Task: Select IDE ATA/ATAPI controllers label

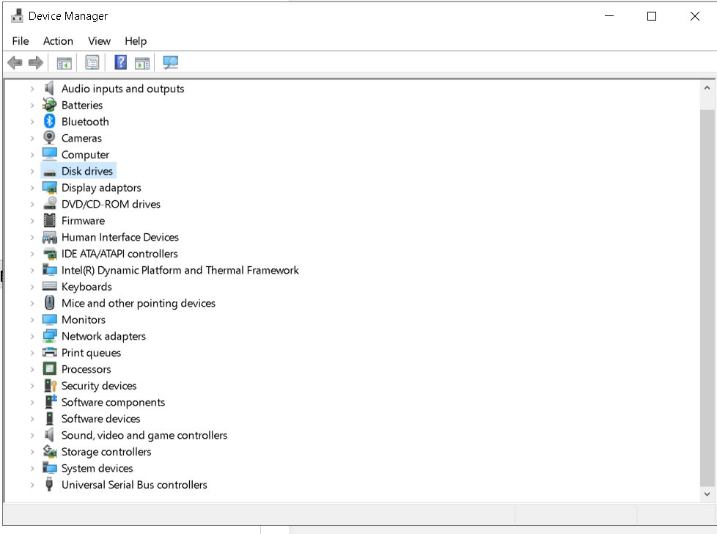Action: pos(119,254)
